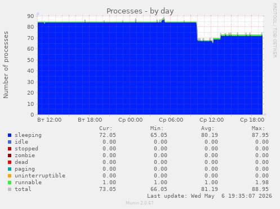The image size is (280, 209).
Task: Click the 'Вт 18:00' x-axis label
Action: 90,120
